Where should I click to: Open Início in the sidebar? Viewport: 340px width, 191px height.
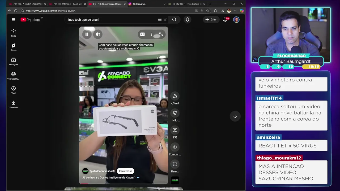(14, 33)
